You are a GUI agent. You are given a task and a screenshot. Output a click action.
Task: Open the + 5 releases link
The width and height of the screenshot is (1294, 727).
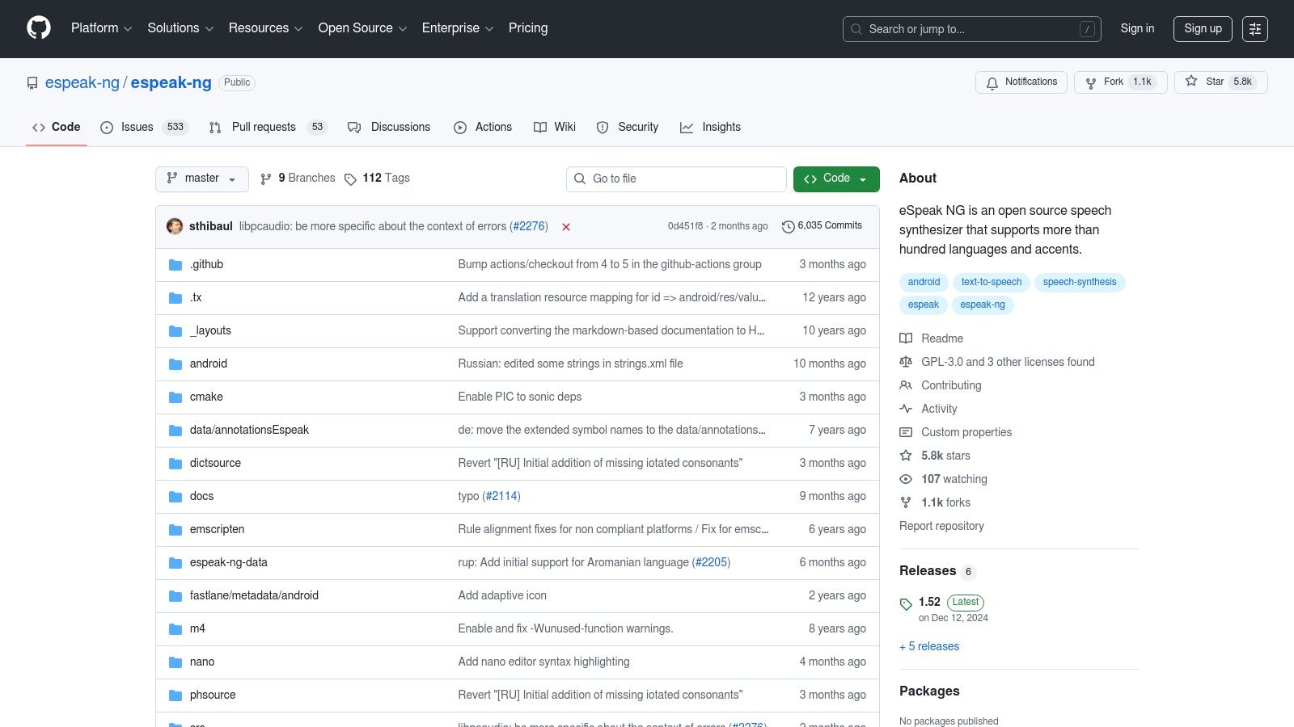(929, 646)
